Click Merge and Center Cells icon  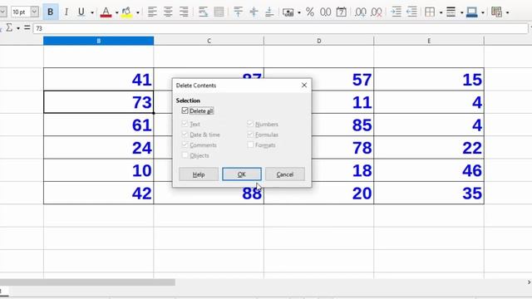[219, 12]
